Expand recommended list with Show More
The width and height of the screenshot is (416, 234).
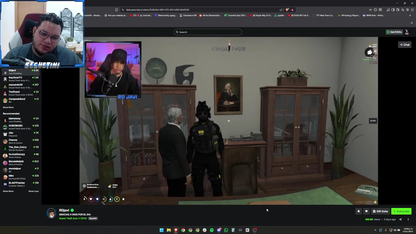[x=8, y=191]
